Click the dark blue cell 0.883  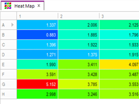pos(37,35)
